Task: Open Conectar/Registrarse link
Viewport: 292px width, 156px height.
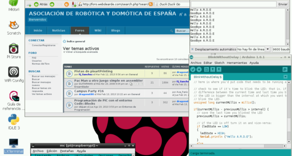Action: pos(43,45)
